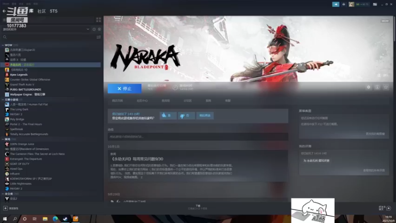The image size is (396, 223).
Task: Select Hired Ops
Action: click(16, 168)
